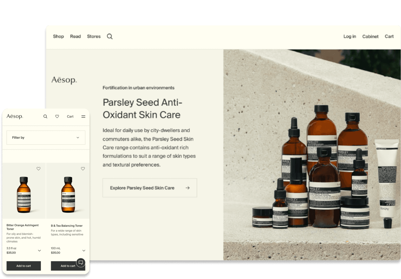Viewport: 401px width, 279px height.
Task: Expand the 3.3 fl oz size selector
Action: coord(39,250)
